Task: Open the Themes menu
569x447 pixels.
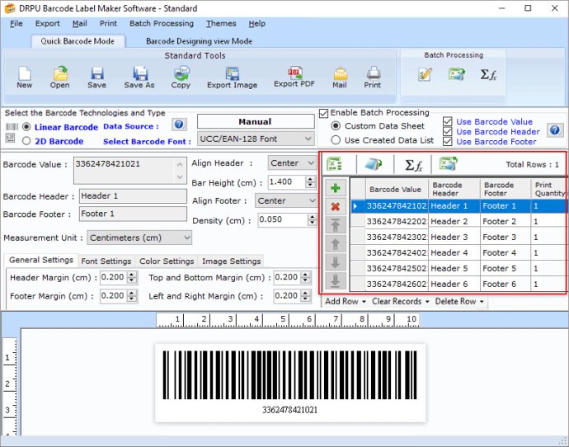Action: [221, 24]
